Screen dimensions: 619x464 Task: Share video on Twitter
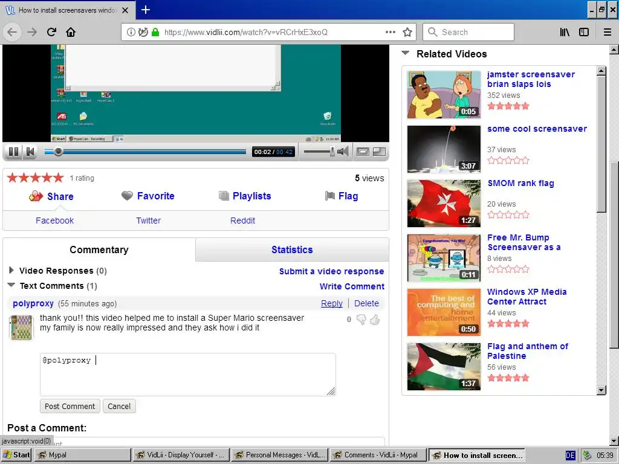coord(149,221)
